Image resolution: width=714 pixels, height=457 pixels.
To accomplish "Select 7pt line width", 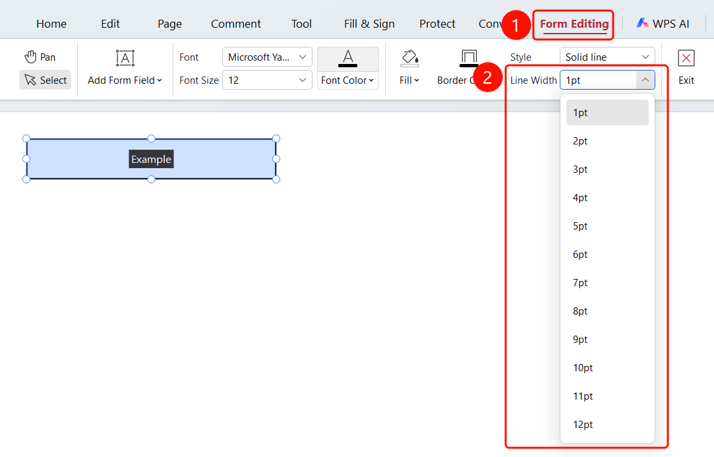I will pyautogui.click(x=607, y=282).
